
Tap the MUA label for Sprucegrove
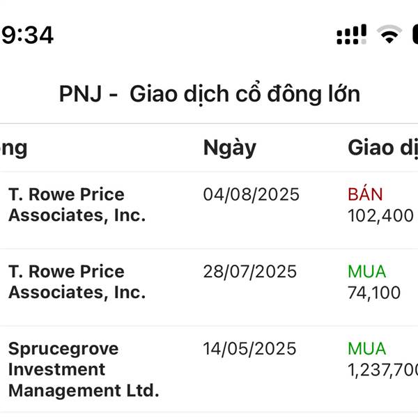pyautogui.click(x=367, y=348)
